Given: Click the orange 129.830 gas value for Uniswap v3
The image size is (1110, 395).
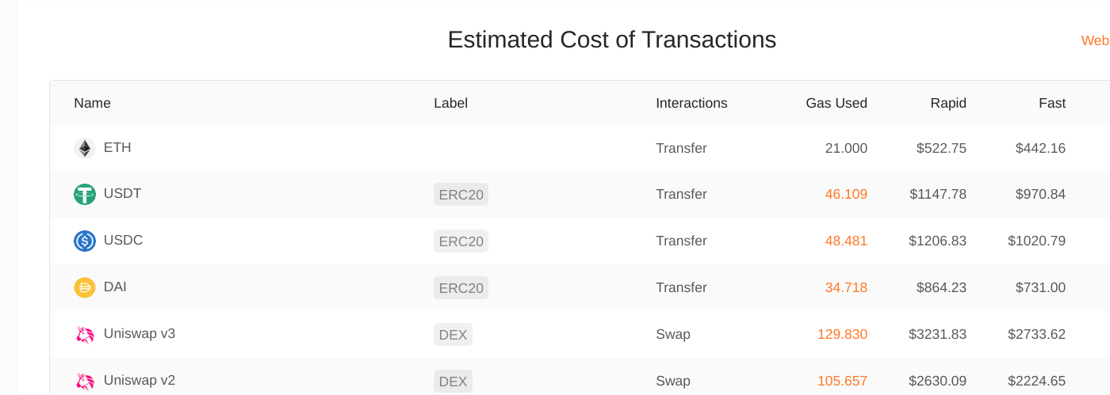Looking at the screenshot, I should 842,334.
